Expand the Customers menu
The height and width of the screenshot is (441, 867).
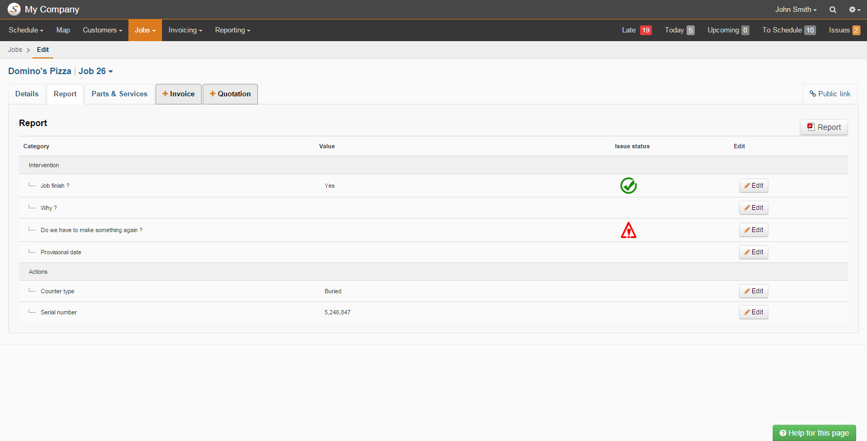coord(102,30)
